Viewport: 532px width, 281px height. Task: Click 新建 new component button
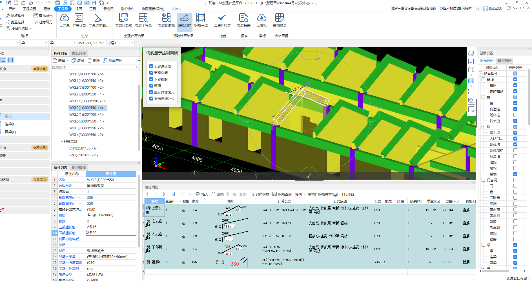click(59, 61)
